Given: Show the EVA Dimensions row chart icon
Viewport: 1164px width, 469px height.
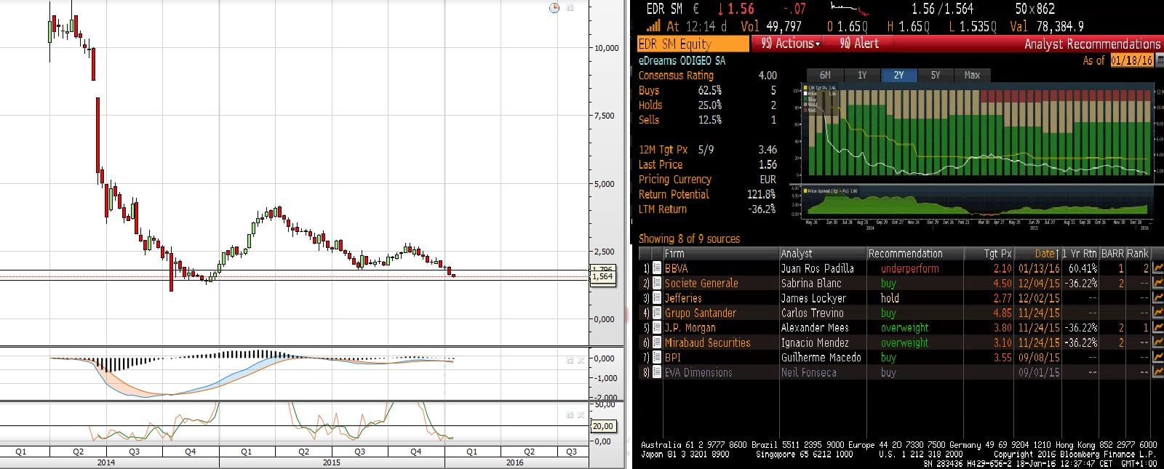Looking at the screenshot, I should 1158,372.
